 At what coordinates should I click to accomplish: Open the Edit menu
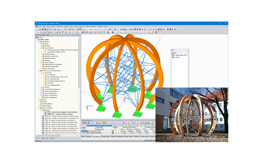tap(44, 27)
